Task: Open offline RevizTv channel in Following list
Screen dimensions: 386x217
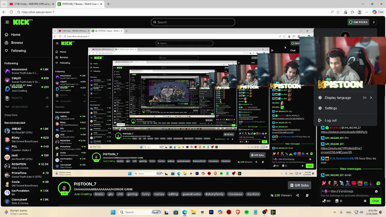Action: 26,98
